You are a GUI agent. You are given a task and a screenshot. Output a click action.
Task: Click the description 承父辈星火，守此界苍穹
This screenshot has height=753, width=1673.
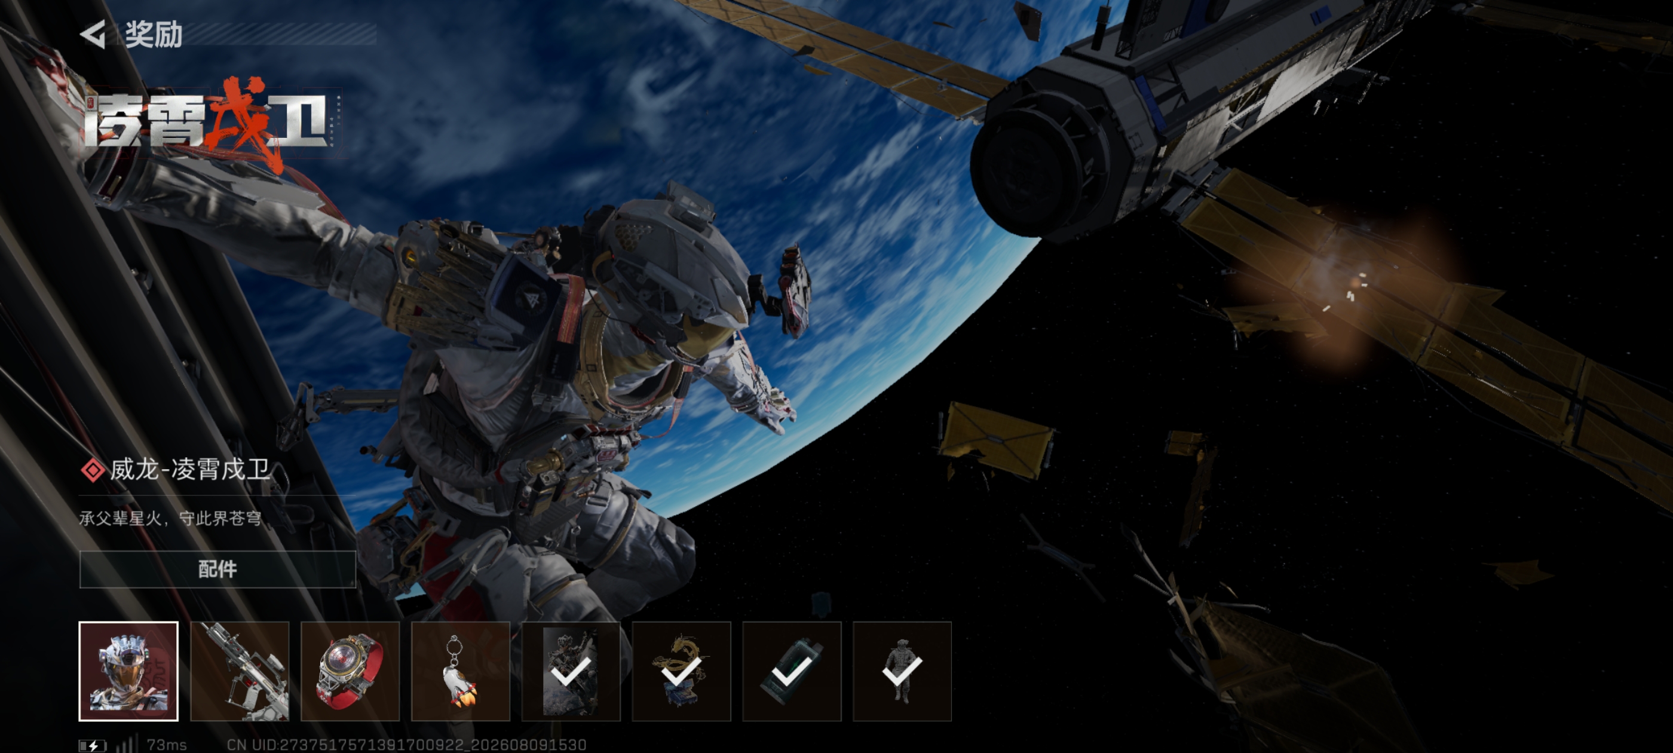[x=170, y=518]
